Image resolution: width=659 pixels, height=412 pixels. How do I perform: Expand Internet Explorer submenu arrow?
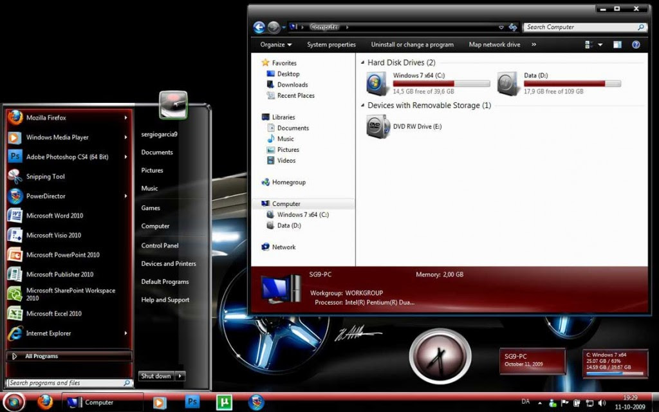click(x=125, y=333)
